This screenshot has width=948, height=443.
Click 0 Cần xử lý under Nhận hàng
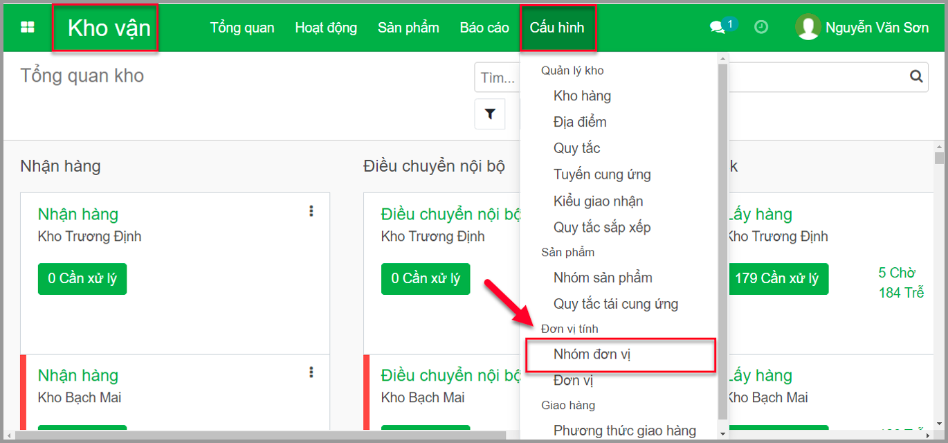point(82,278)
